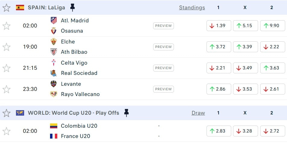Open LaLiga Standings link

coord(192,8)
